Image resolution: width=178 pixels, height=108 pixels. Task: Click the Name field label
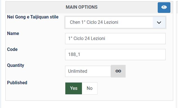13,33
